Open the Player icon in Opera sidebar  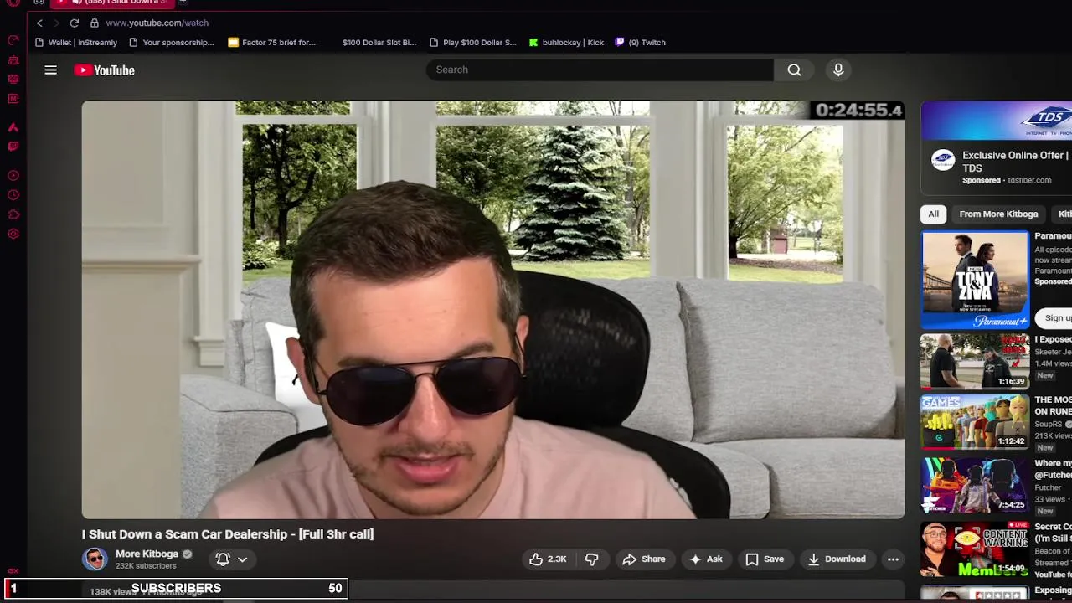13,176
